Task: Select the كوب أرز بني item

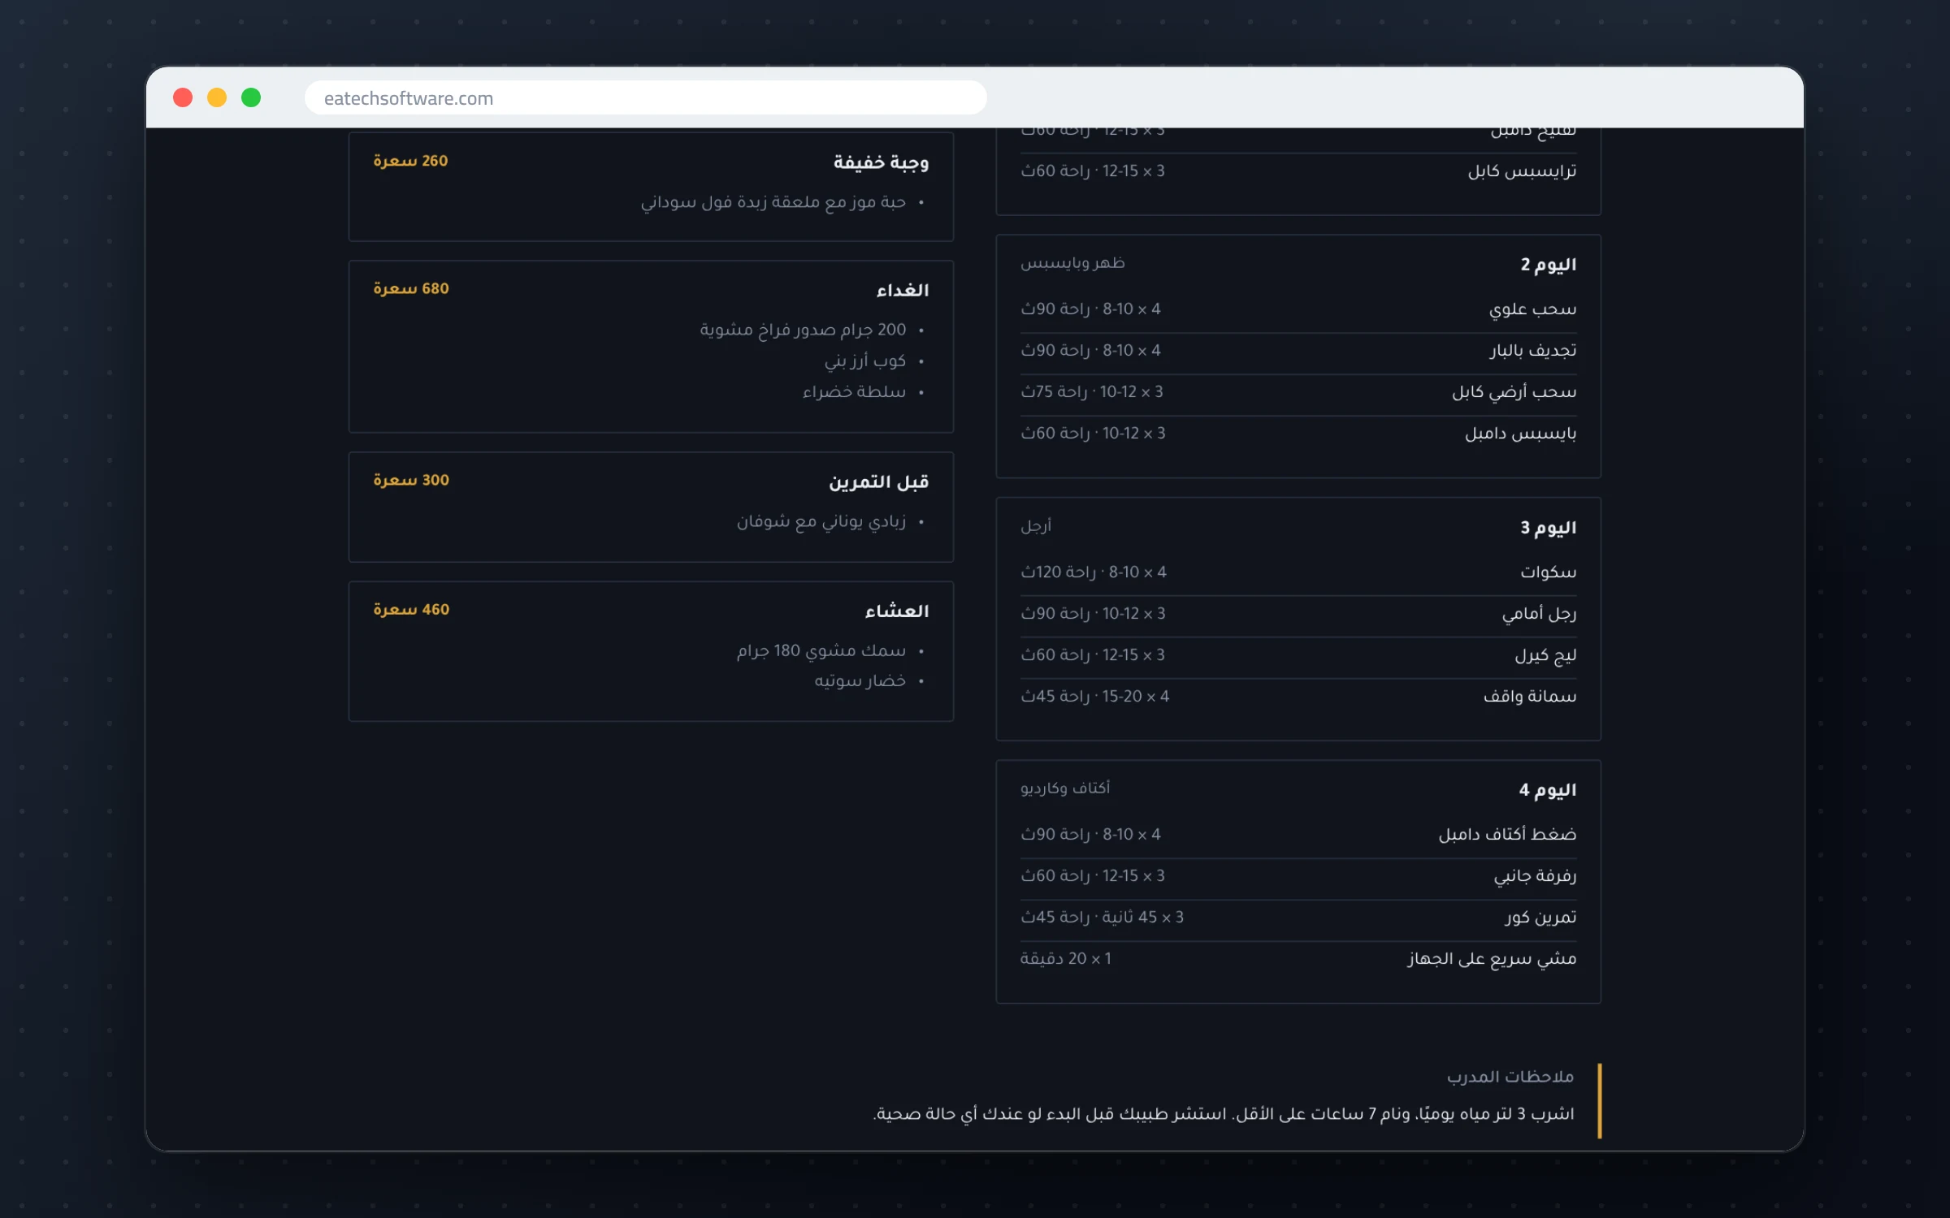Action: 864,361
